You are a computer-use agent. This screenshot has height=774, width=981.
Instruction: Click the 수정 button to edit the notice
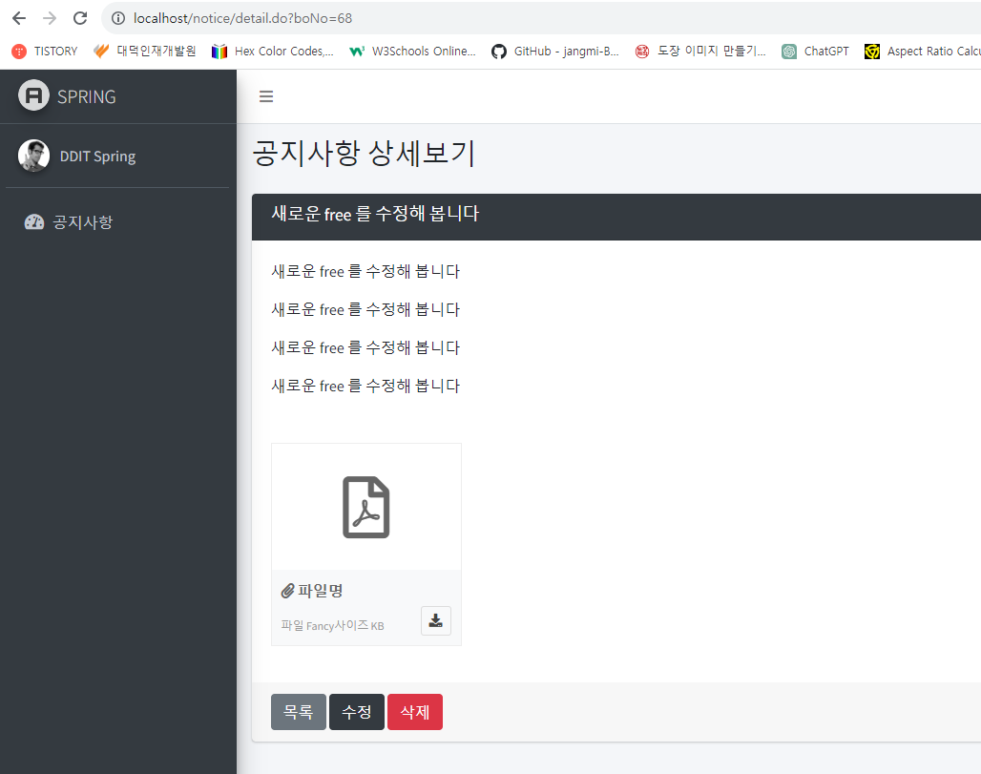tap(357, 712)
